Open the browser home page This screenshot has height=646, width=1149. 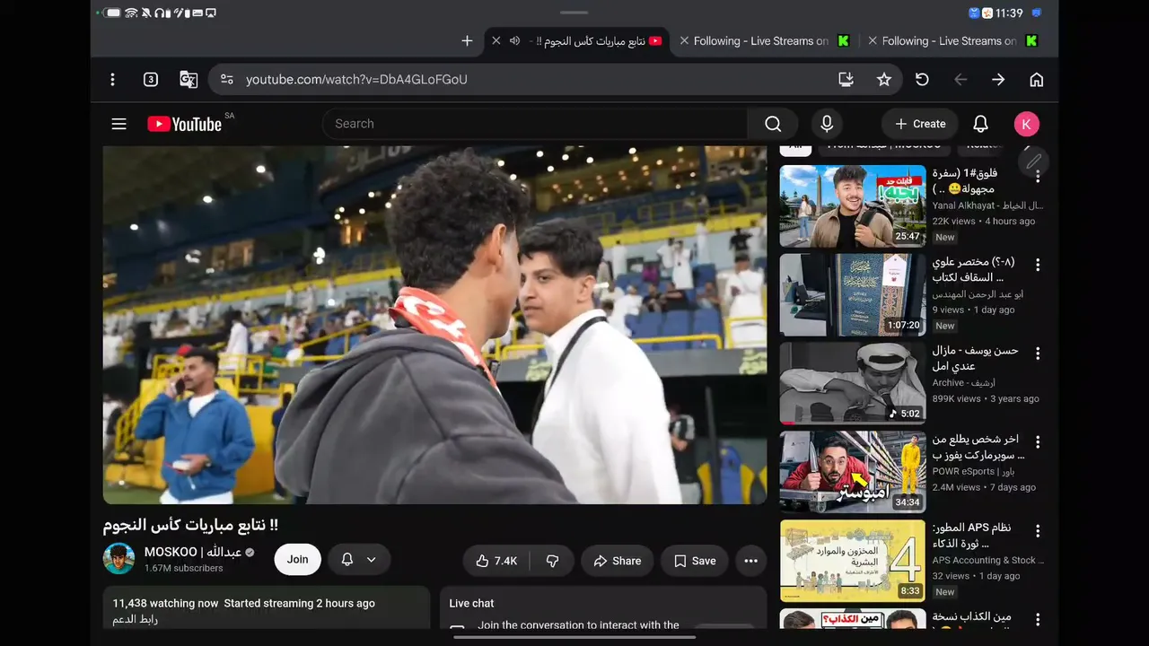point(1036,80)
